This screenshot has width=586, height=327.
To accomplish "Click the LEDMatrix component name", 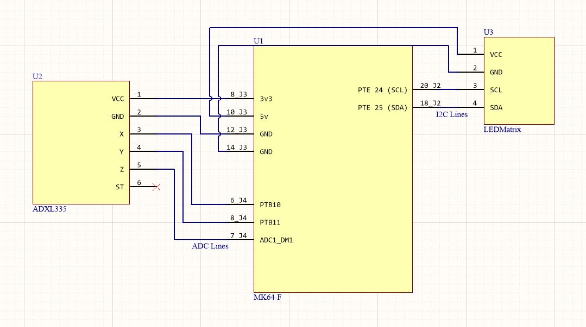I will (502, 130).
